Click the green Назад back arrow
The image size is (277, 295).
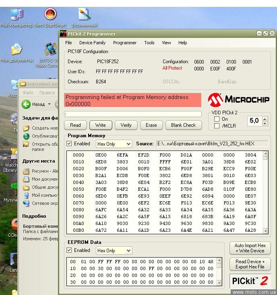pyautogui.click(x=26, y=104)
